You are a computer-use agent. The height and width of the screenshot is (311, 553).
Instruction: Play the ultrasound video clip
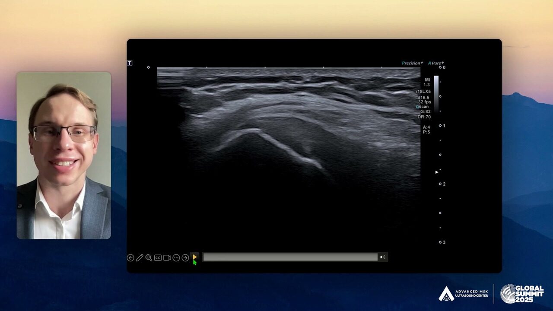coord(194,257)
